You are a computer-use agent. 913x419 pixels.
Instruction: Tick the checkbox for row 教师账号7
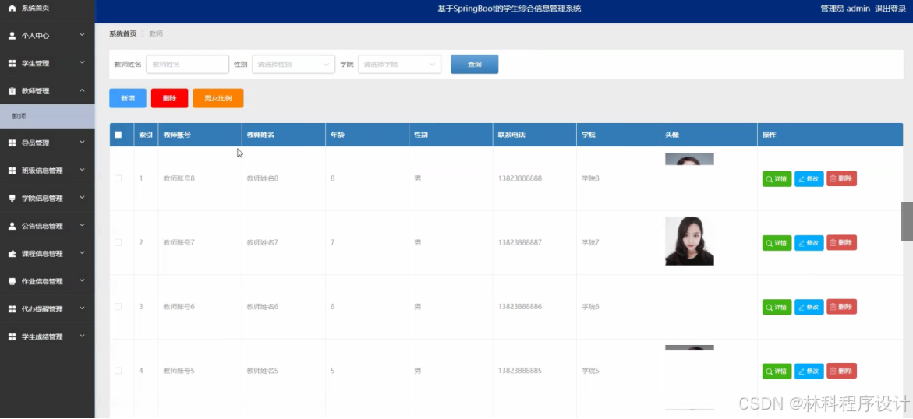(119, 242)
